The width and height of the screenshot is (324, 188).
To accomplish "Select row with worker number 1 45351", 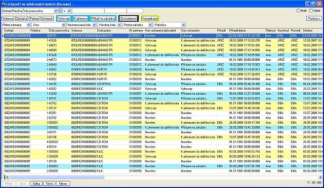I will tap(163, 113).
